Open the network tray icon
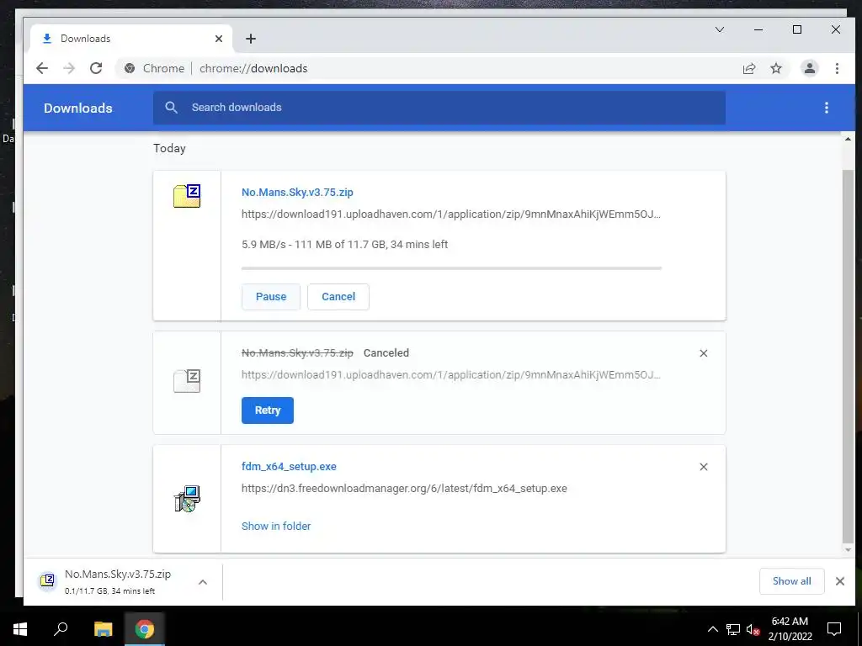This screenshot has height=646, width=862. coord(733,629)
